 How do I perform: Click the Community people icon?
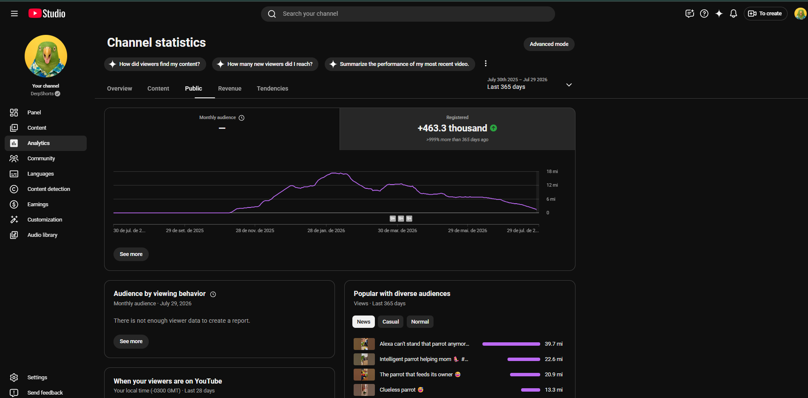pos(14,158)
